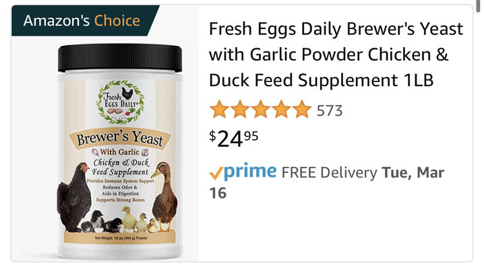Screen dimensions: 484x269
Task: Click the Fresh Eggs Daily wreath logo
Action: [121, 102]
